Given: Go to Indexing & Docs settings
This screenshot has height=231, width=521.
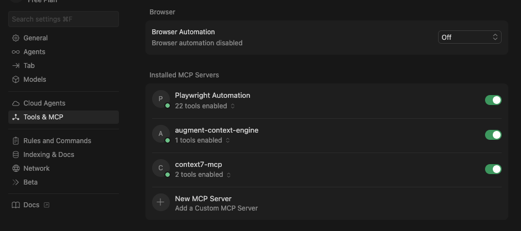Looking at the screenshot, I should coord(64,155).
